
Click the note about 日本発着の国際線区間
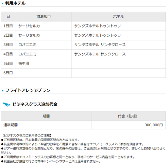(x=40, y=140)
